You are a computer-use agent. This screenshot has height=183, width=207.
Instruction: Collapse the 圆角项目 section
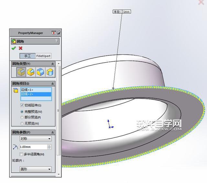pyautogui.click(x=52, y=84)
